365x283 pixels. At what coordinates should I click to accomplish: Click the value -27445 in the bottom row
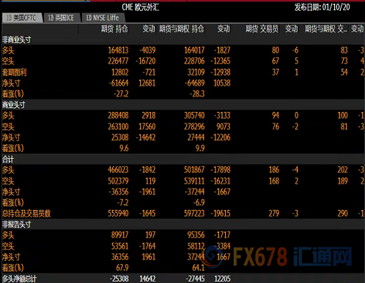(195, 279)
